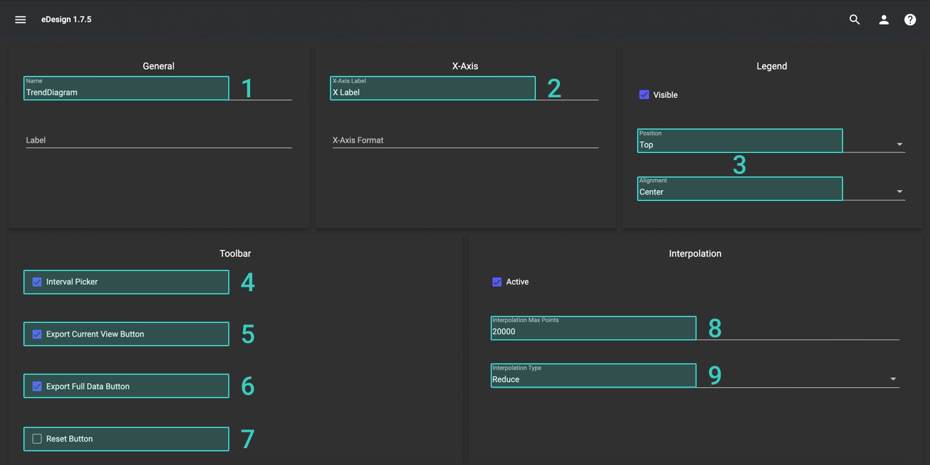Click the eDesign 1.7.5 app title
This screenshot has width=930, height=465.
click(66, 19)
